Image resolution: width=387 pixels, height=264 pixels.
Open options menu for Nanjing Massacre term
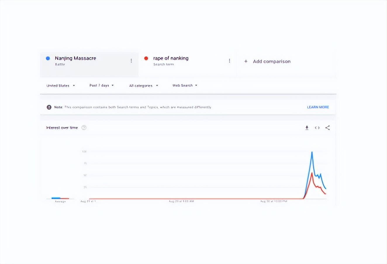coord(131,61)
